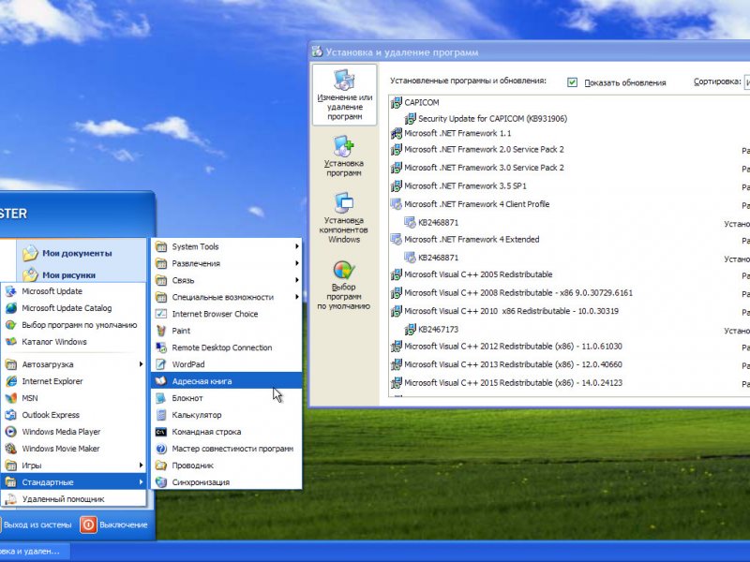Image resolution: width=750 pixels, height=562 pixels.
Task: Click the Windows Media Player icon
Action: click(11, 432)
